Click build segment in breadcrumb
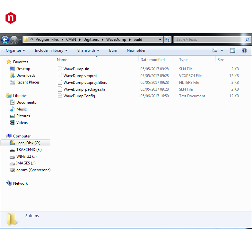The height and width of the screenshot is (229, 252). [x=138, y=40]
